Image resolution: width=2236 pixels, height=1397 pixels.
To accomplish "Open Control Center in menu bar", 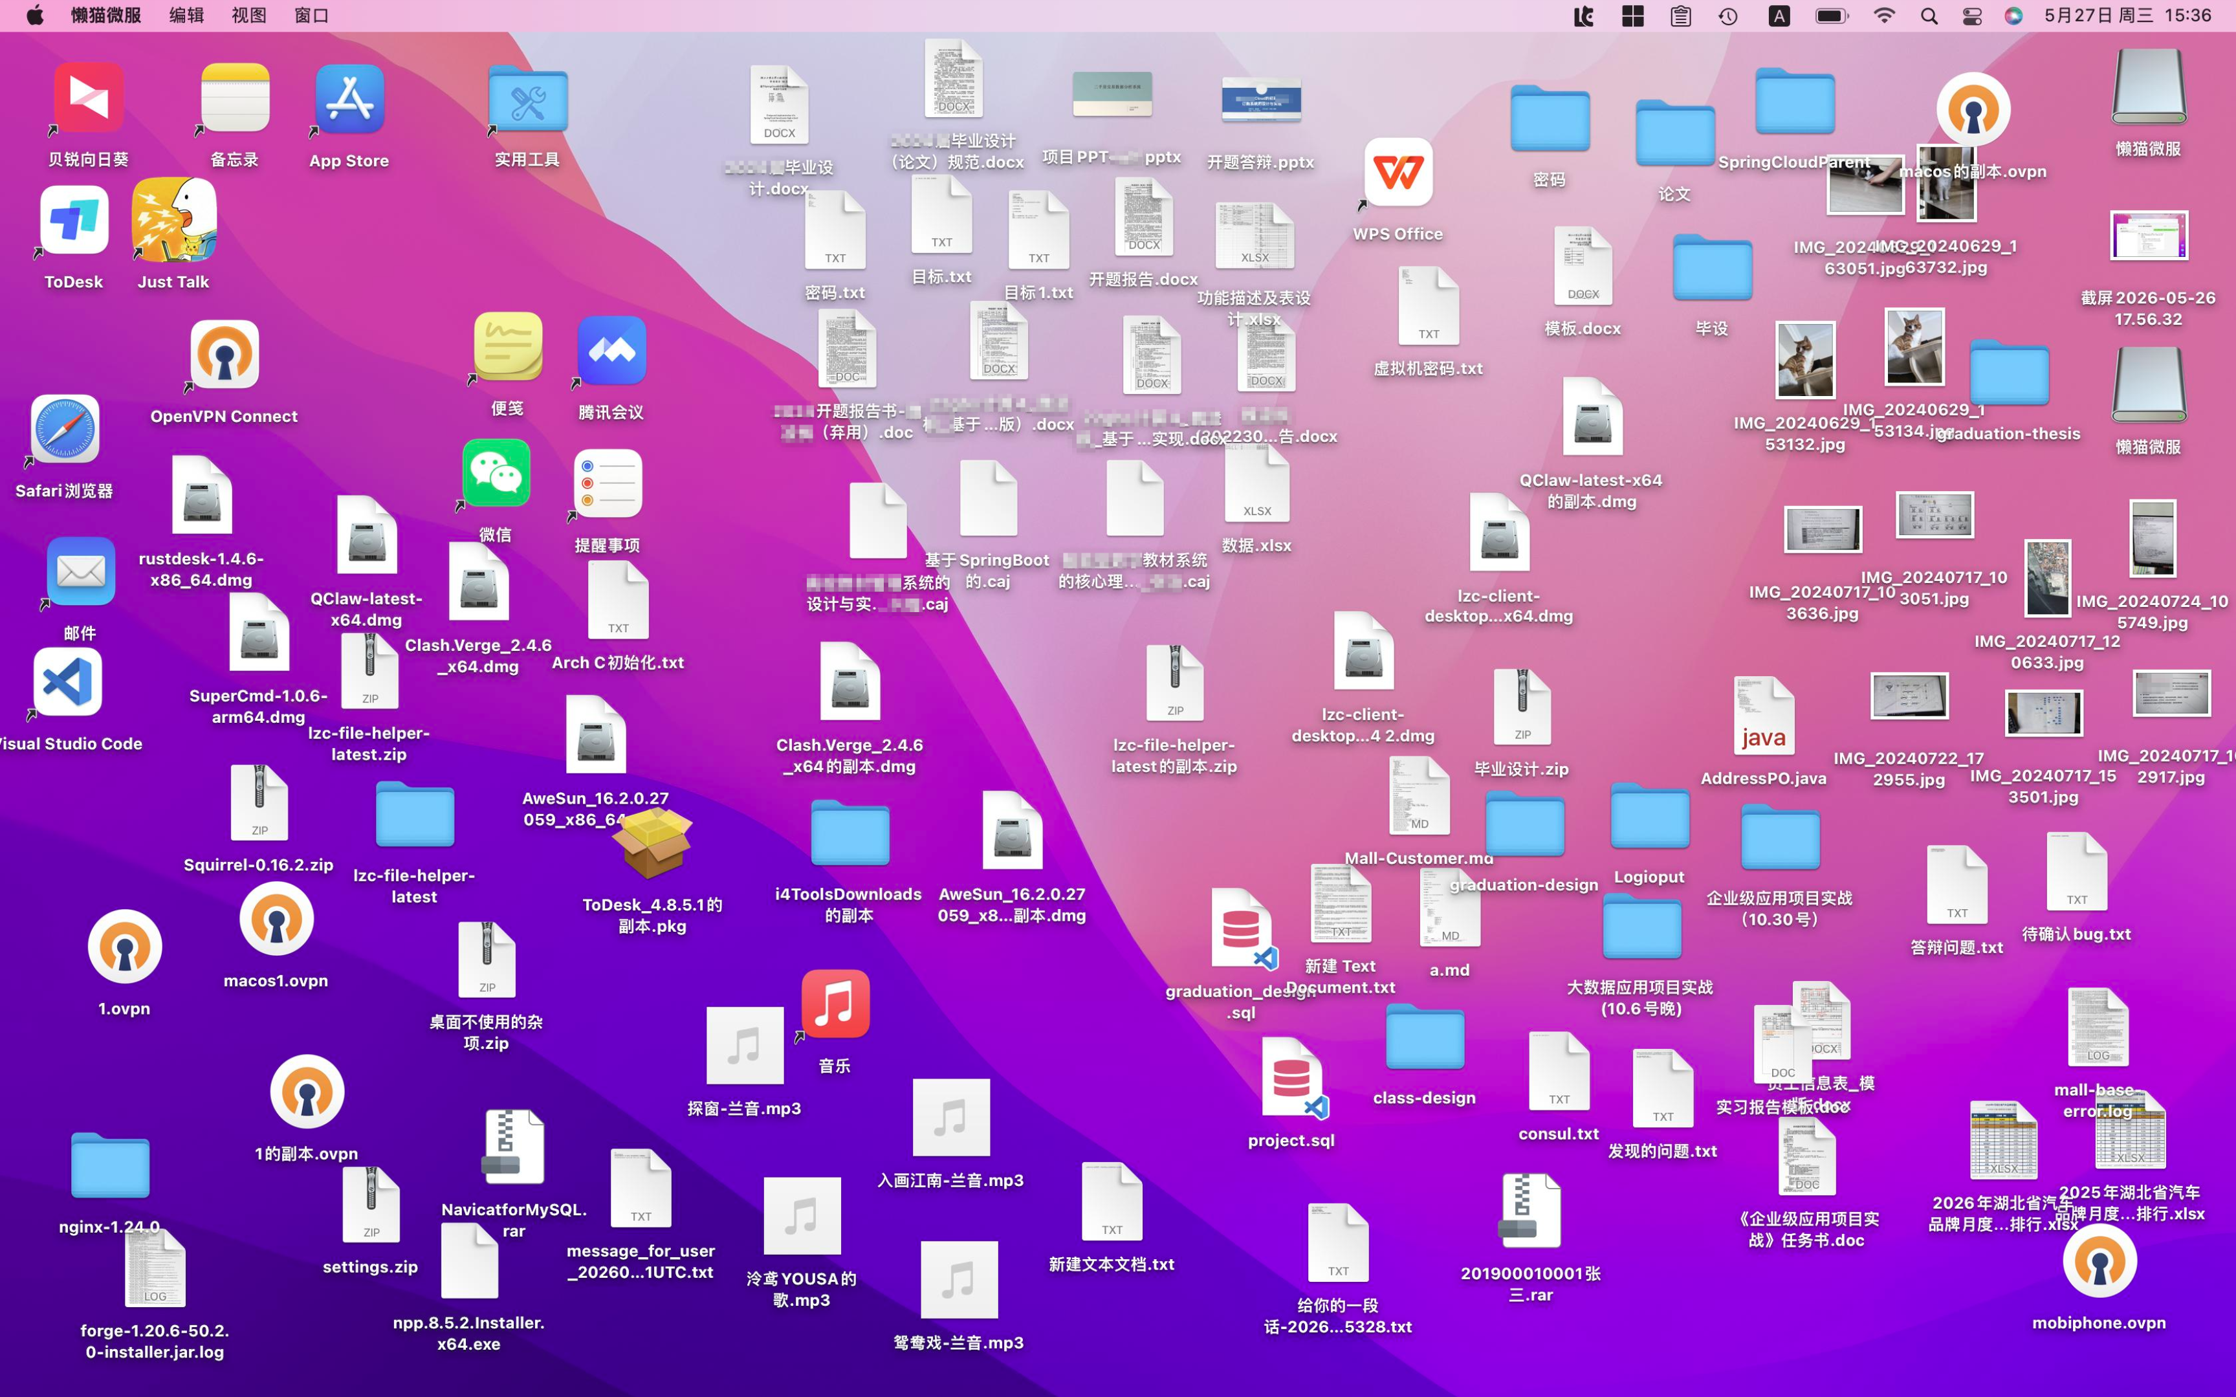I will 1972,16.
